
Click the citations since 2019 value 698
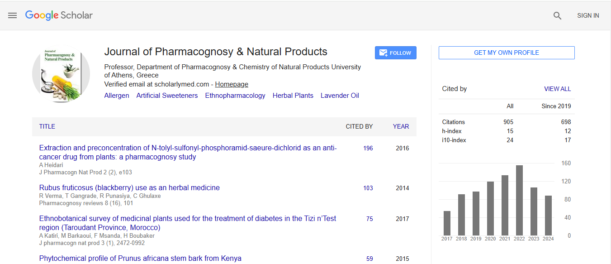coord(566,122)
